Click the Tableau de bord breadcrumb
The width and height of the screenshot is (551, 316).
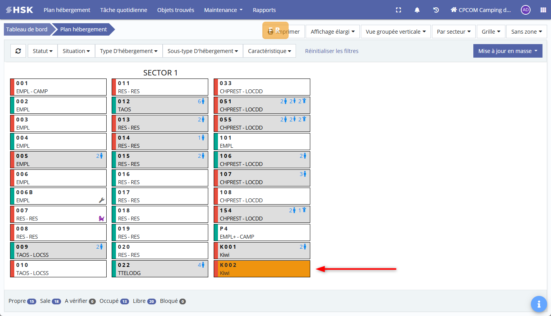(x=27, y=29)
